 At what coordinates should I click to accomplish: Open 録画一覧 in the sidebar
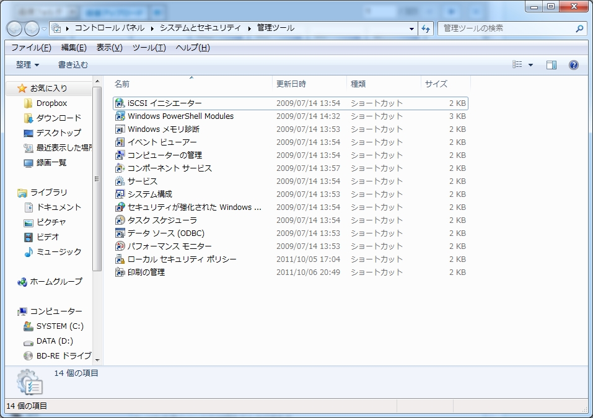click(45, 162)
